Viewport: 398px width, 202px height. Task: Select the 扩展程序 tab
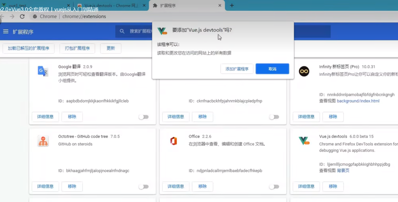(x=187, y=5)
